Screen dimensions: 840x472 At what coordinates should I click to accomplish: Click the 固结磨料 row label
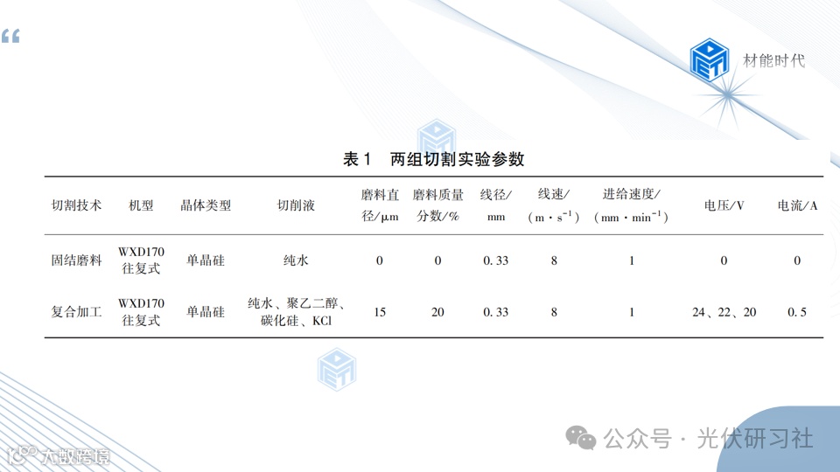click(x=76, y=260)
